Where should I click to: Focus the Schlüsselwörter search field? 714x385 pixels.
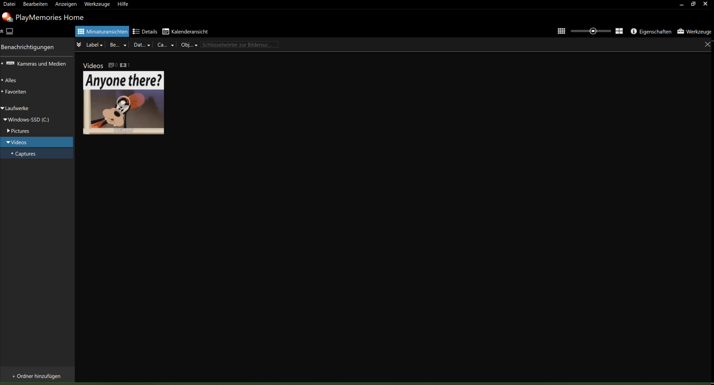[x=239, y=45]
